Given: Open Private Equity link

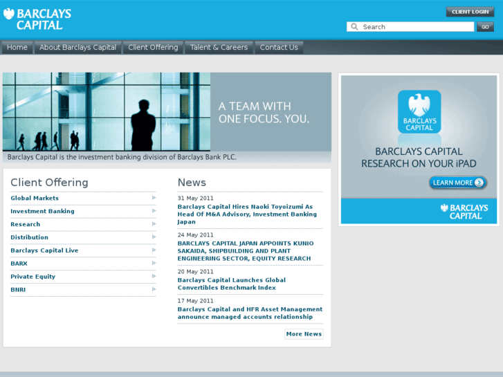Looking at the screenshot, I should [33, 277].
